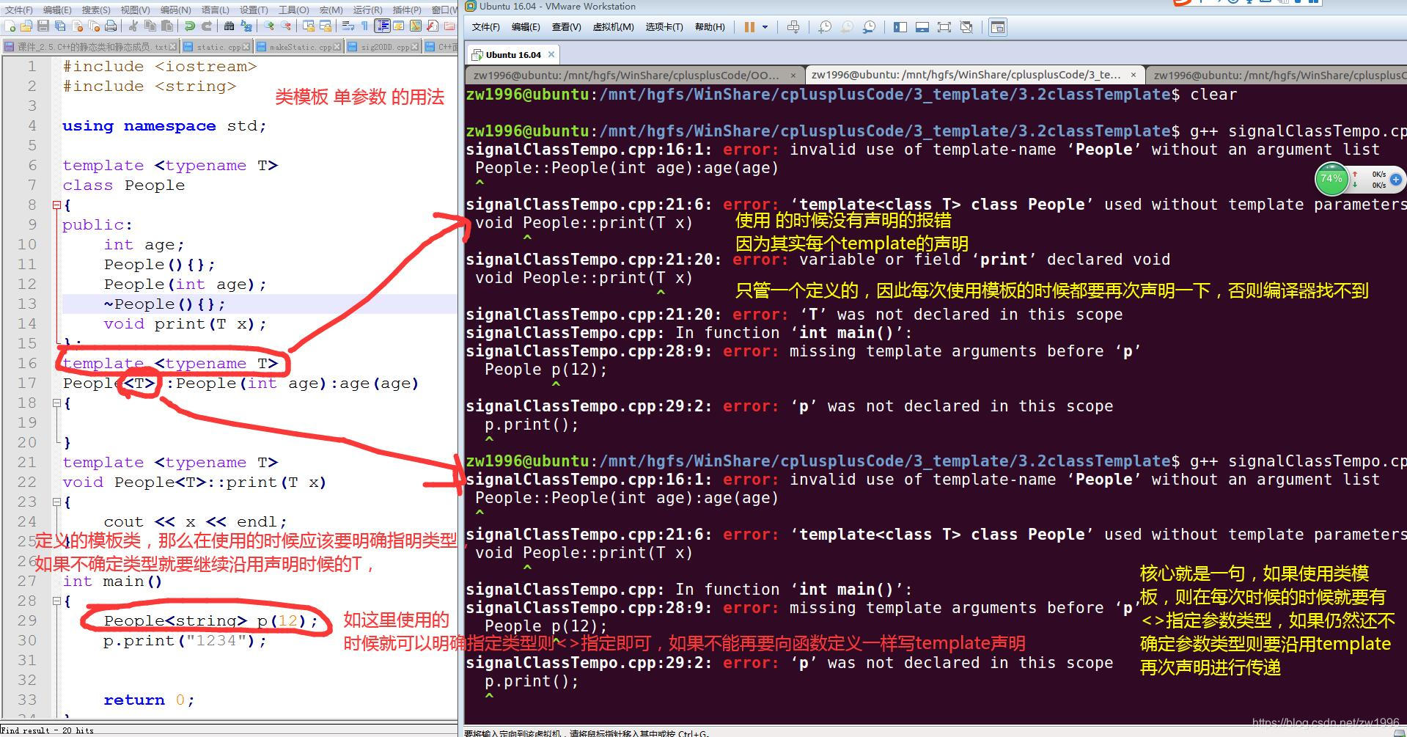Pause the virtual machine in VMware

[749, 27]
